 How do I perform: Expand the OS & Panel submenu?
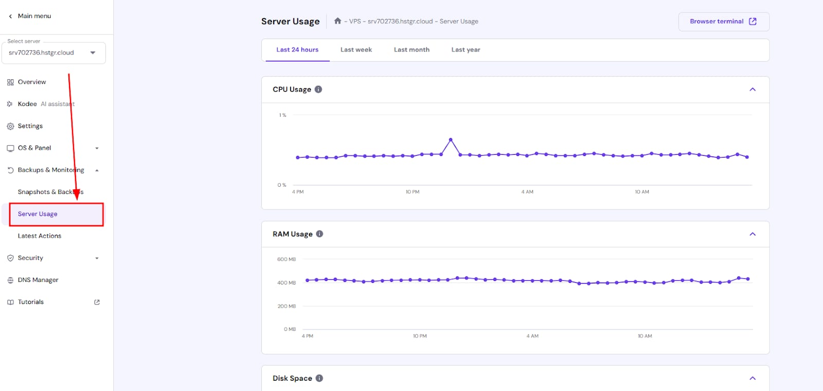pyautogui.click(x=97, y=148)
